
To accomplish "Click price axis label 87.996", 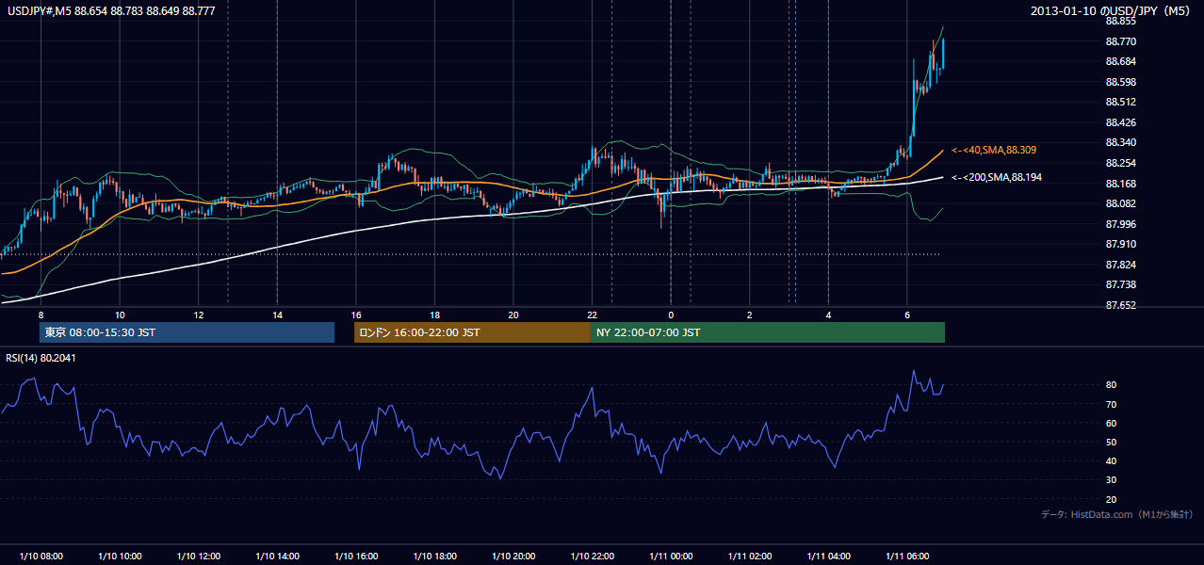I will pos(1122,224).
